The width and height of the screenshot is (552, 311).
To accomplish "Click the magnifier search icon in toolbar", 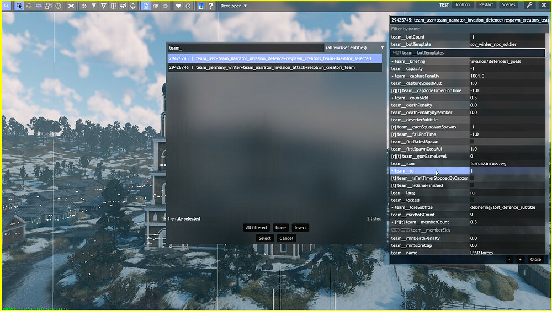I will point(6,6).
